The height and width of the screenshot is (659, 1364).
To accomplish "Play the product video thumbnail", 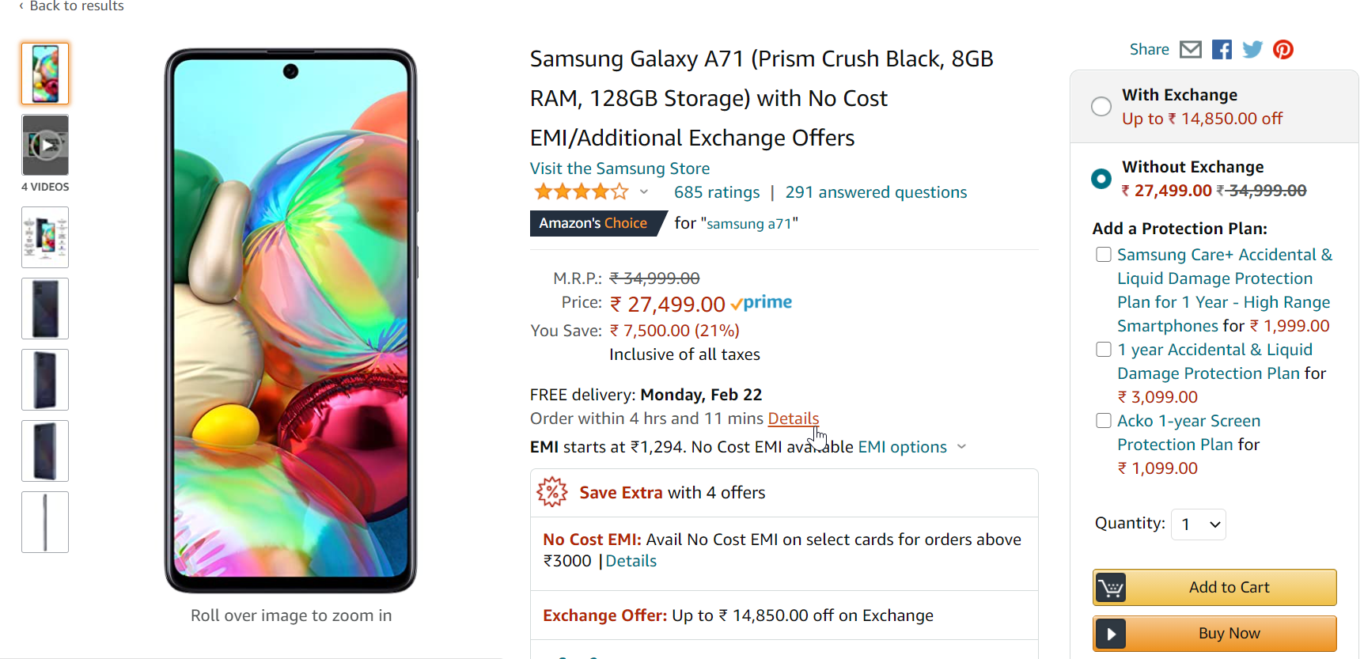I will [x=46, y=146].
